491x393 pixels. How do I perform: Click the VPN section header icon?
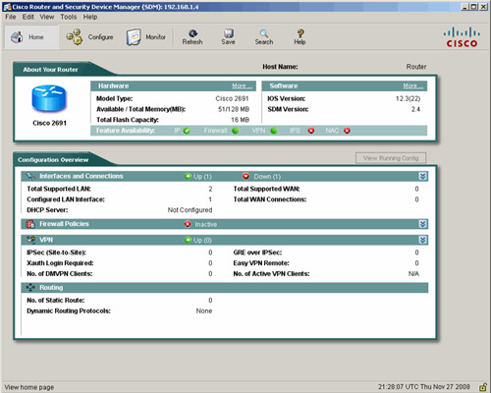pos(30,240)
